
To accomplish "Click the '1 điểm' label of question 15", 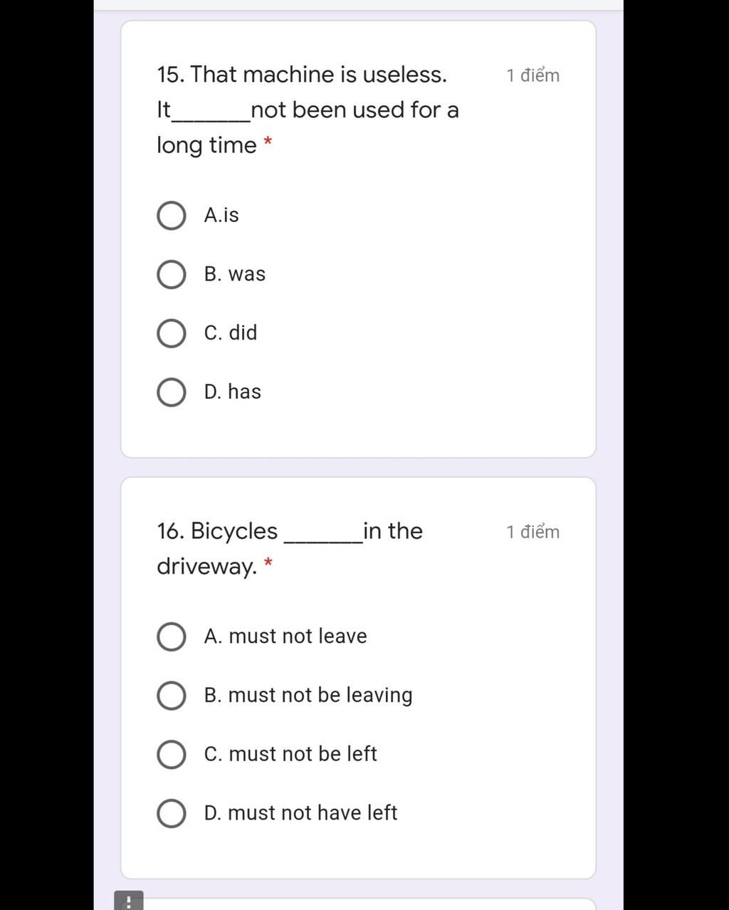I will pos(533,75).
